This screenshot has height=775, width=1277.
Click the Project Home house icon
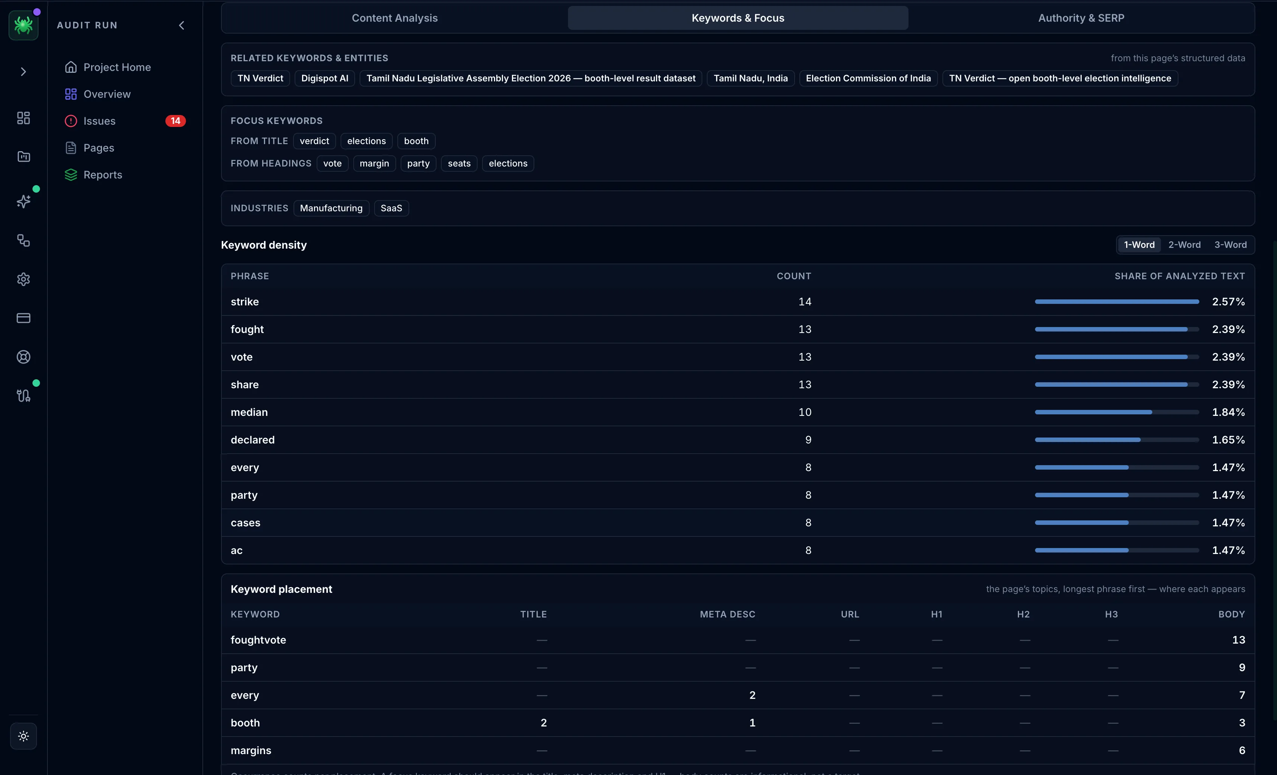pyautogui.click(x=71, y=67)
